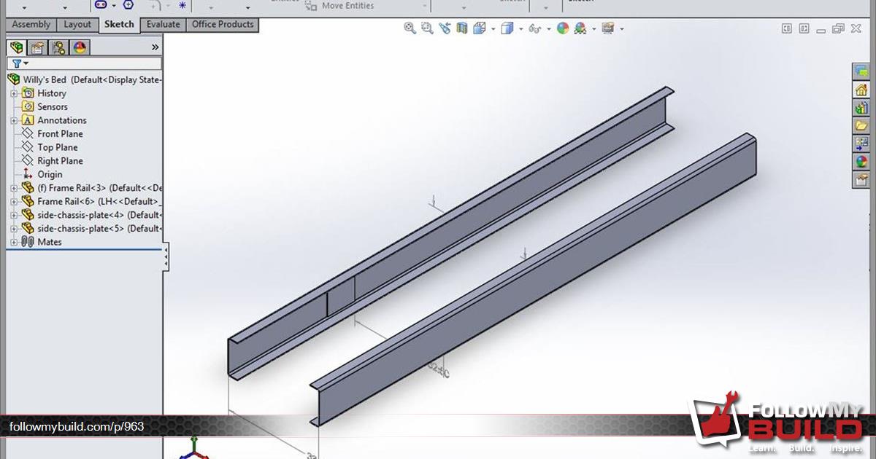The height and width of the screenshot is (459, 876).
Task: Expand the side-chassis-plate<5> node
Action: pos(13,228)
